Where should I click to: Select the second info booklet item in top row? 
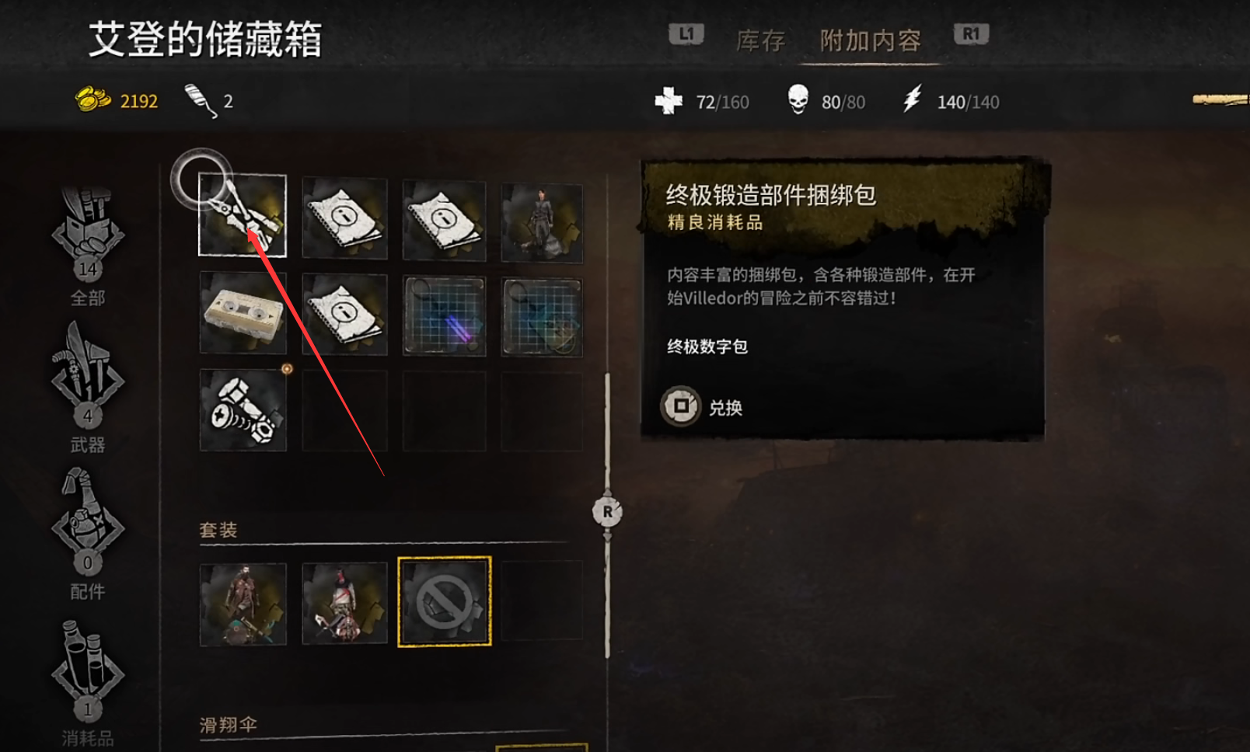click(445, 221)
